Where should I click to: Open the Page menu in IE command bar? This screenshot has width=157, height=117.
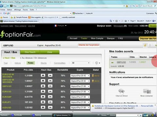(133, 21)
